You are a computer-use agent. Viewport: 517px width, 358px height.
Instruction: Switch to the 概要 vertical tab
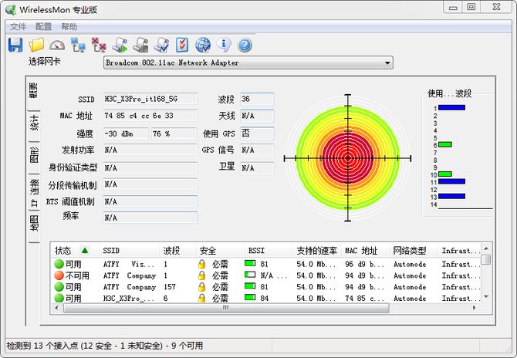tap(34, 90)
